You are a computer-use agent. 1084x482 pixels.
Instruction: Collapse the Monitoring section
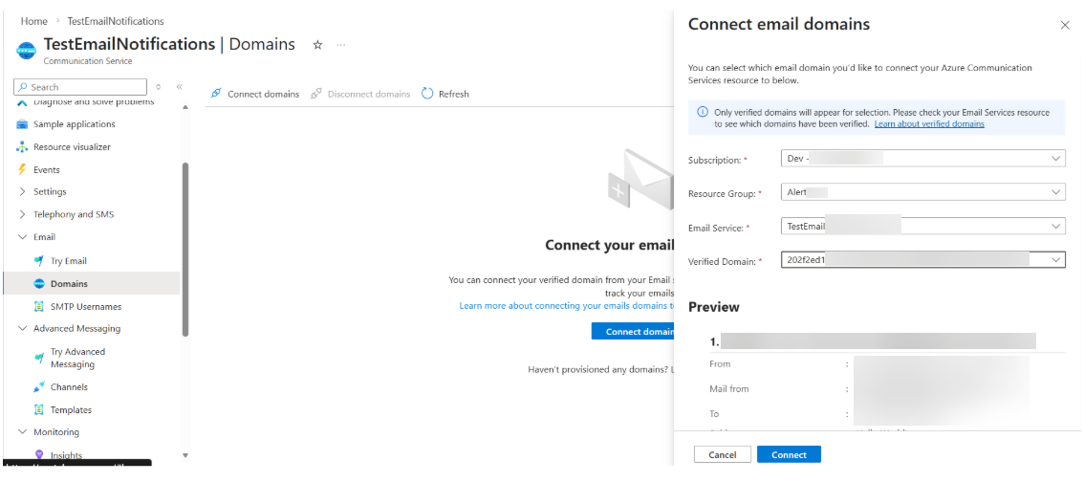point(22,432)
